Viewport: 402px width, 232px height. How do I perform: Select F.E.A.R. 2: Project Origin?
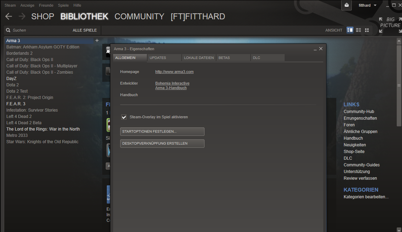[x=30, y=98]
